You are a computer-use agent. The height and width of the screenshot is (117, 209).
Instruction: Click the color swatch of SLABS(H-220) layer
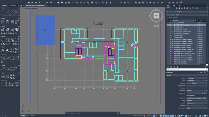[x=173, y=37]
